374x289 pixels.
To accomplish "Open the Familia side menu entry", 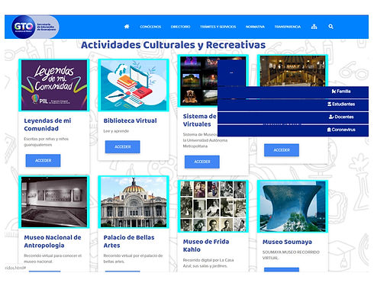I will (x=293, y=92).
